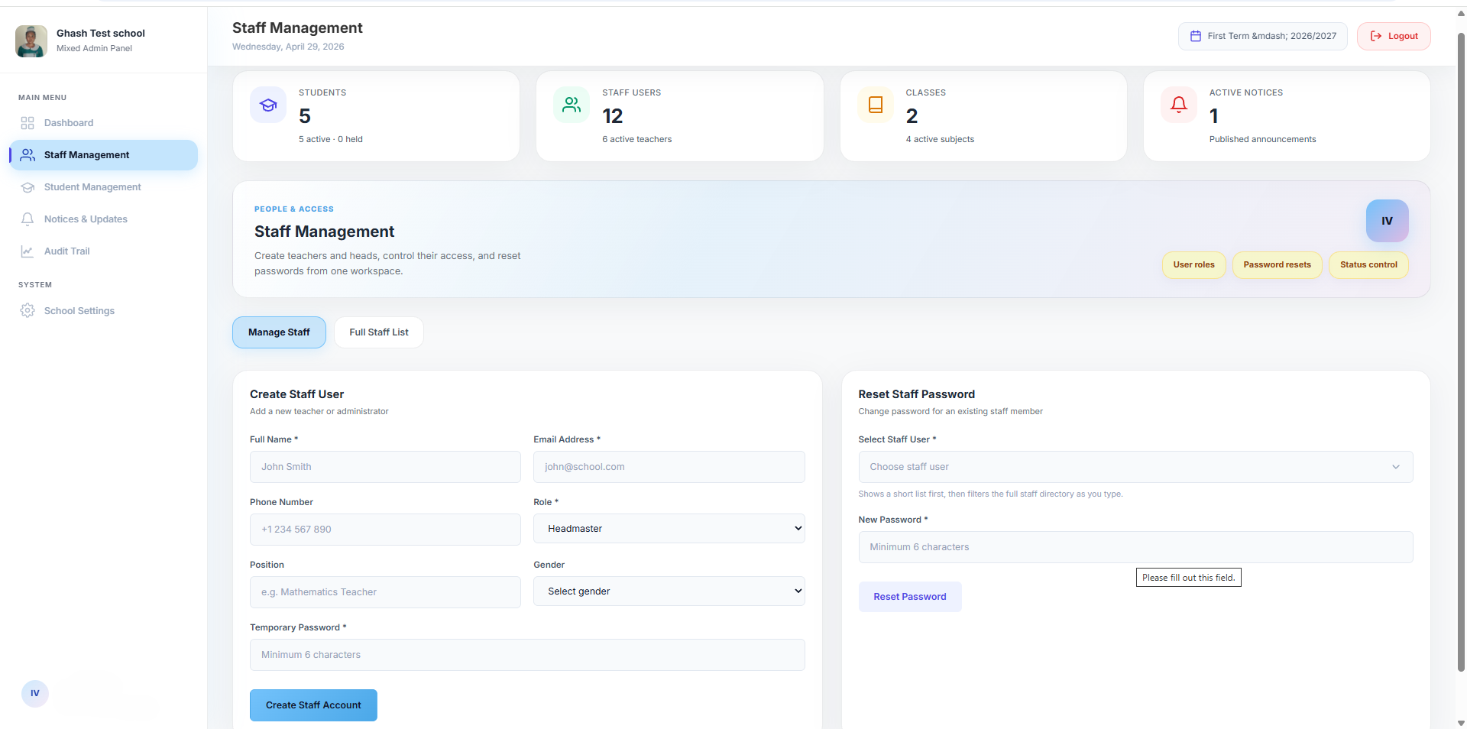Viewport: 1467px width, 729px height.
Task: Open the Choose staff user dropdown
Action: [1135, 467]
